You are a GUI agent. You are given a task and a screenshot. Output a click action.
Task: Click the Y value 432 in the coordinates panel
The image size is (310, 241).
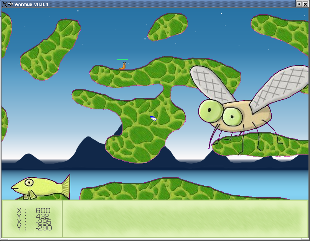(43, 216)
